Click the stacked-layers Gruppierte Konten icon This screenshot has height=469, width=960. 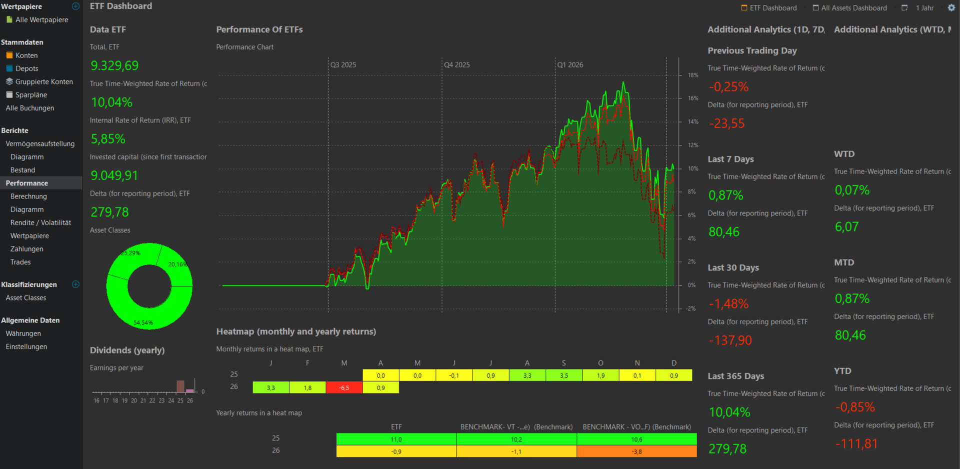[x=9, y=81]
